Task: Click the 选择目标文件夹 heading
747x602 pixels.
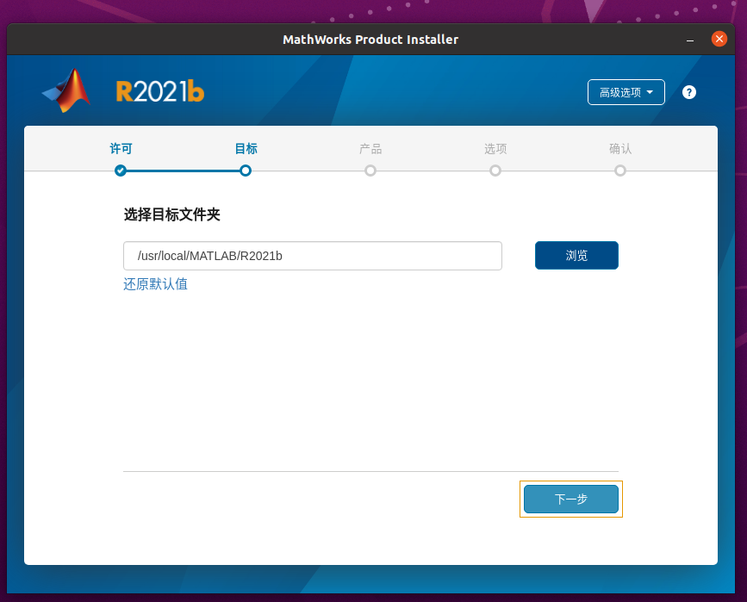Action: pos(172,214)
